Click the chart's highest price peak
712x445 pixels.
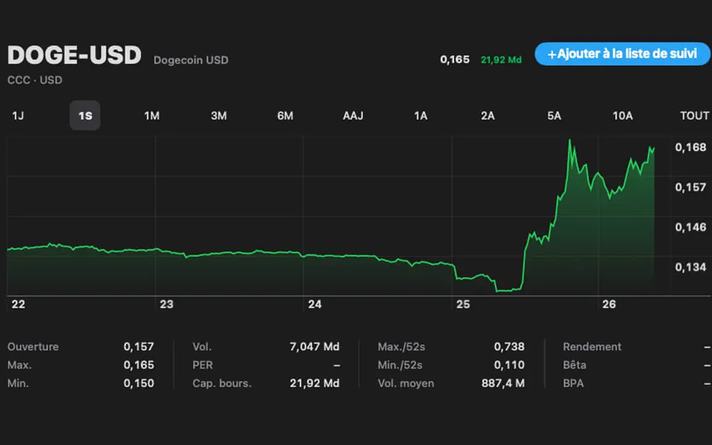570,140
